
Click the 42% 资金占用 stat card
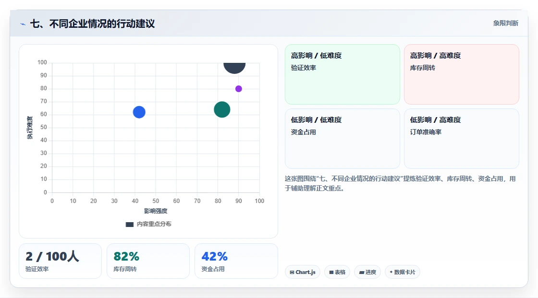tap(236, 261)
